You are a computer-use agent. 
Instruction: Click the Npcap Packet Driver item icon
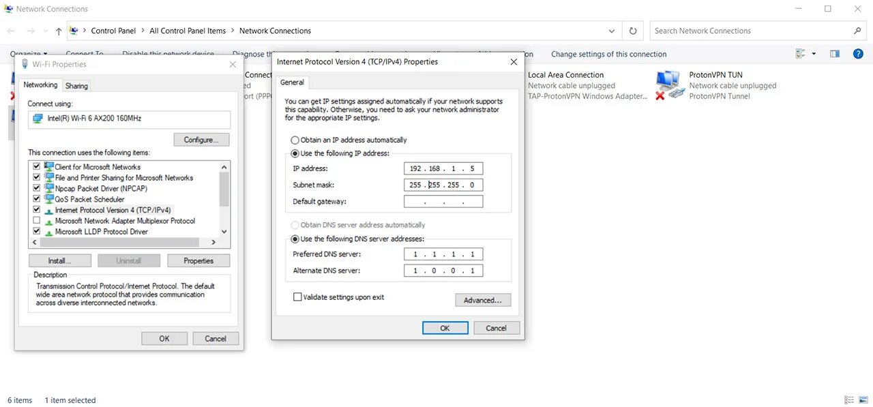click(x=49, y=189)
